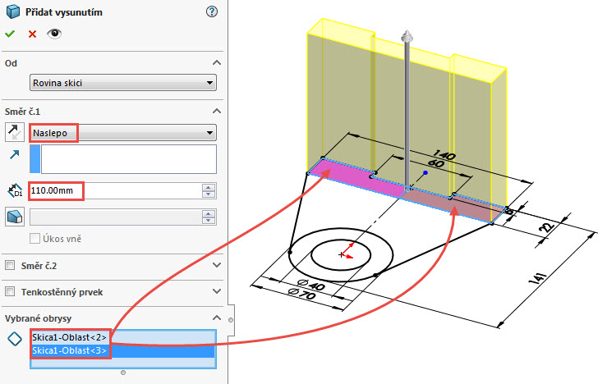Open the Rovina skici dropdown
Screen dimensions: 616x384
coord(123,83)
